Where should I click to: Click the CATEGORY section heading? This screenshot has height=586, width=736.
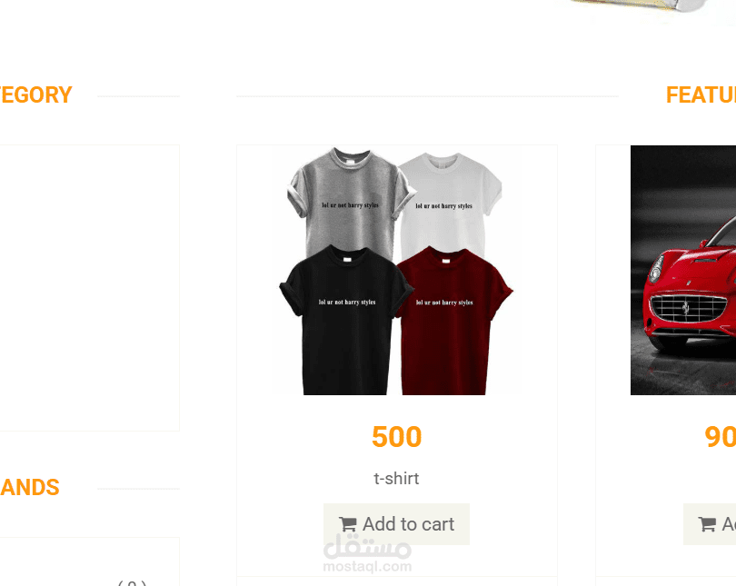(x=35, y=94)
